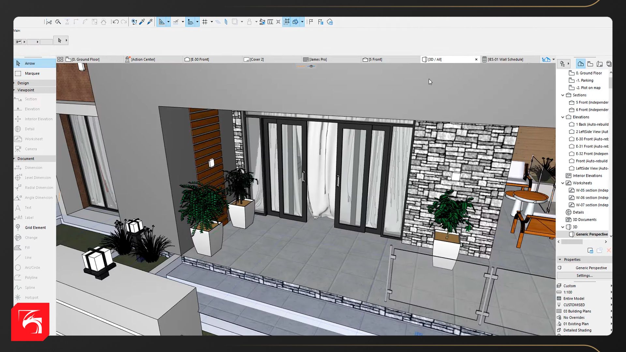Click the Navigator horizontal scrollbar thumb
The width and height of the screenshot is (626, 352).
click(x=572, y=242)
